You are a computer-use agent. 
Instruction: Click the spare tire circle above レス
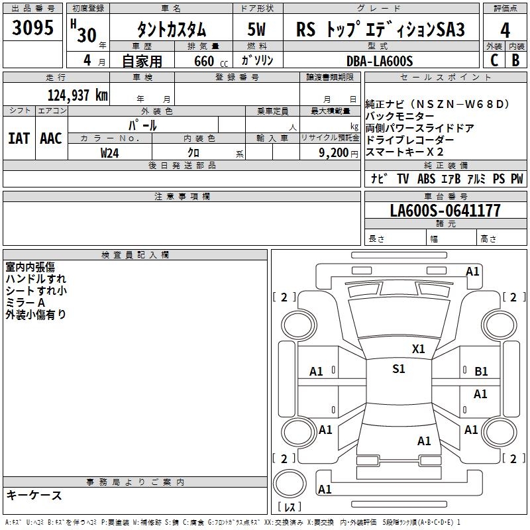(290, 484)
